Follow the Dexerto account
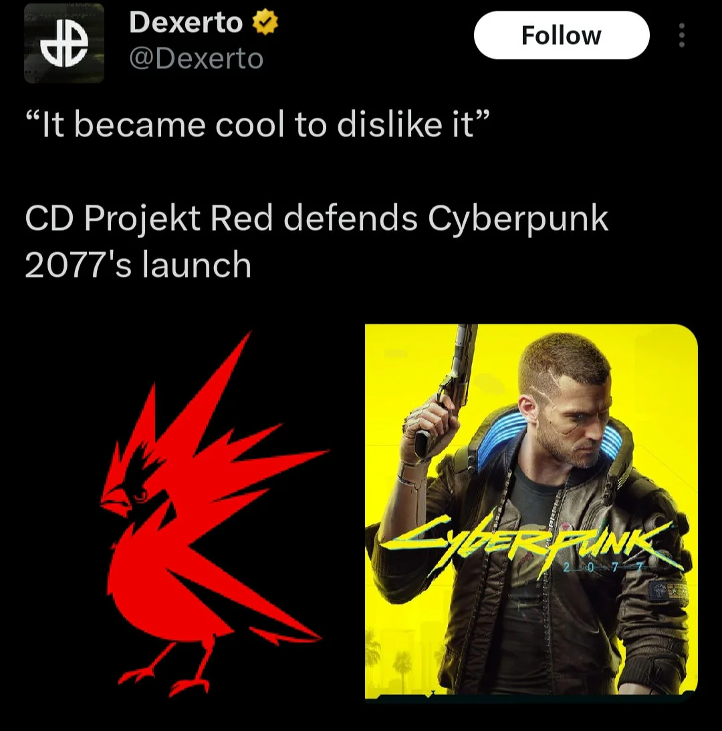Image resolution: width=722 pixels, height=731 pixels. [x=561, y=35]
